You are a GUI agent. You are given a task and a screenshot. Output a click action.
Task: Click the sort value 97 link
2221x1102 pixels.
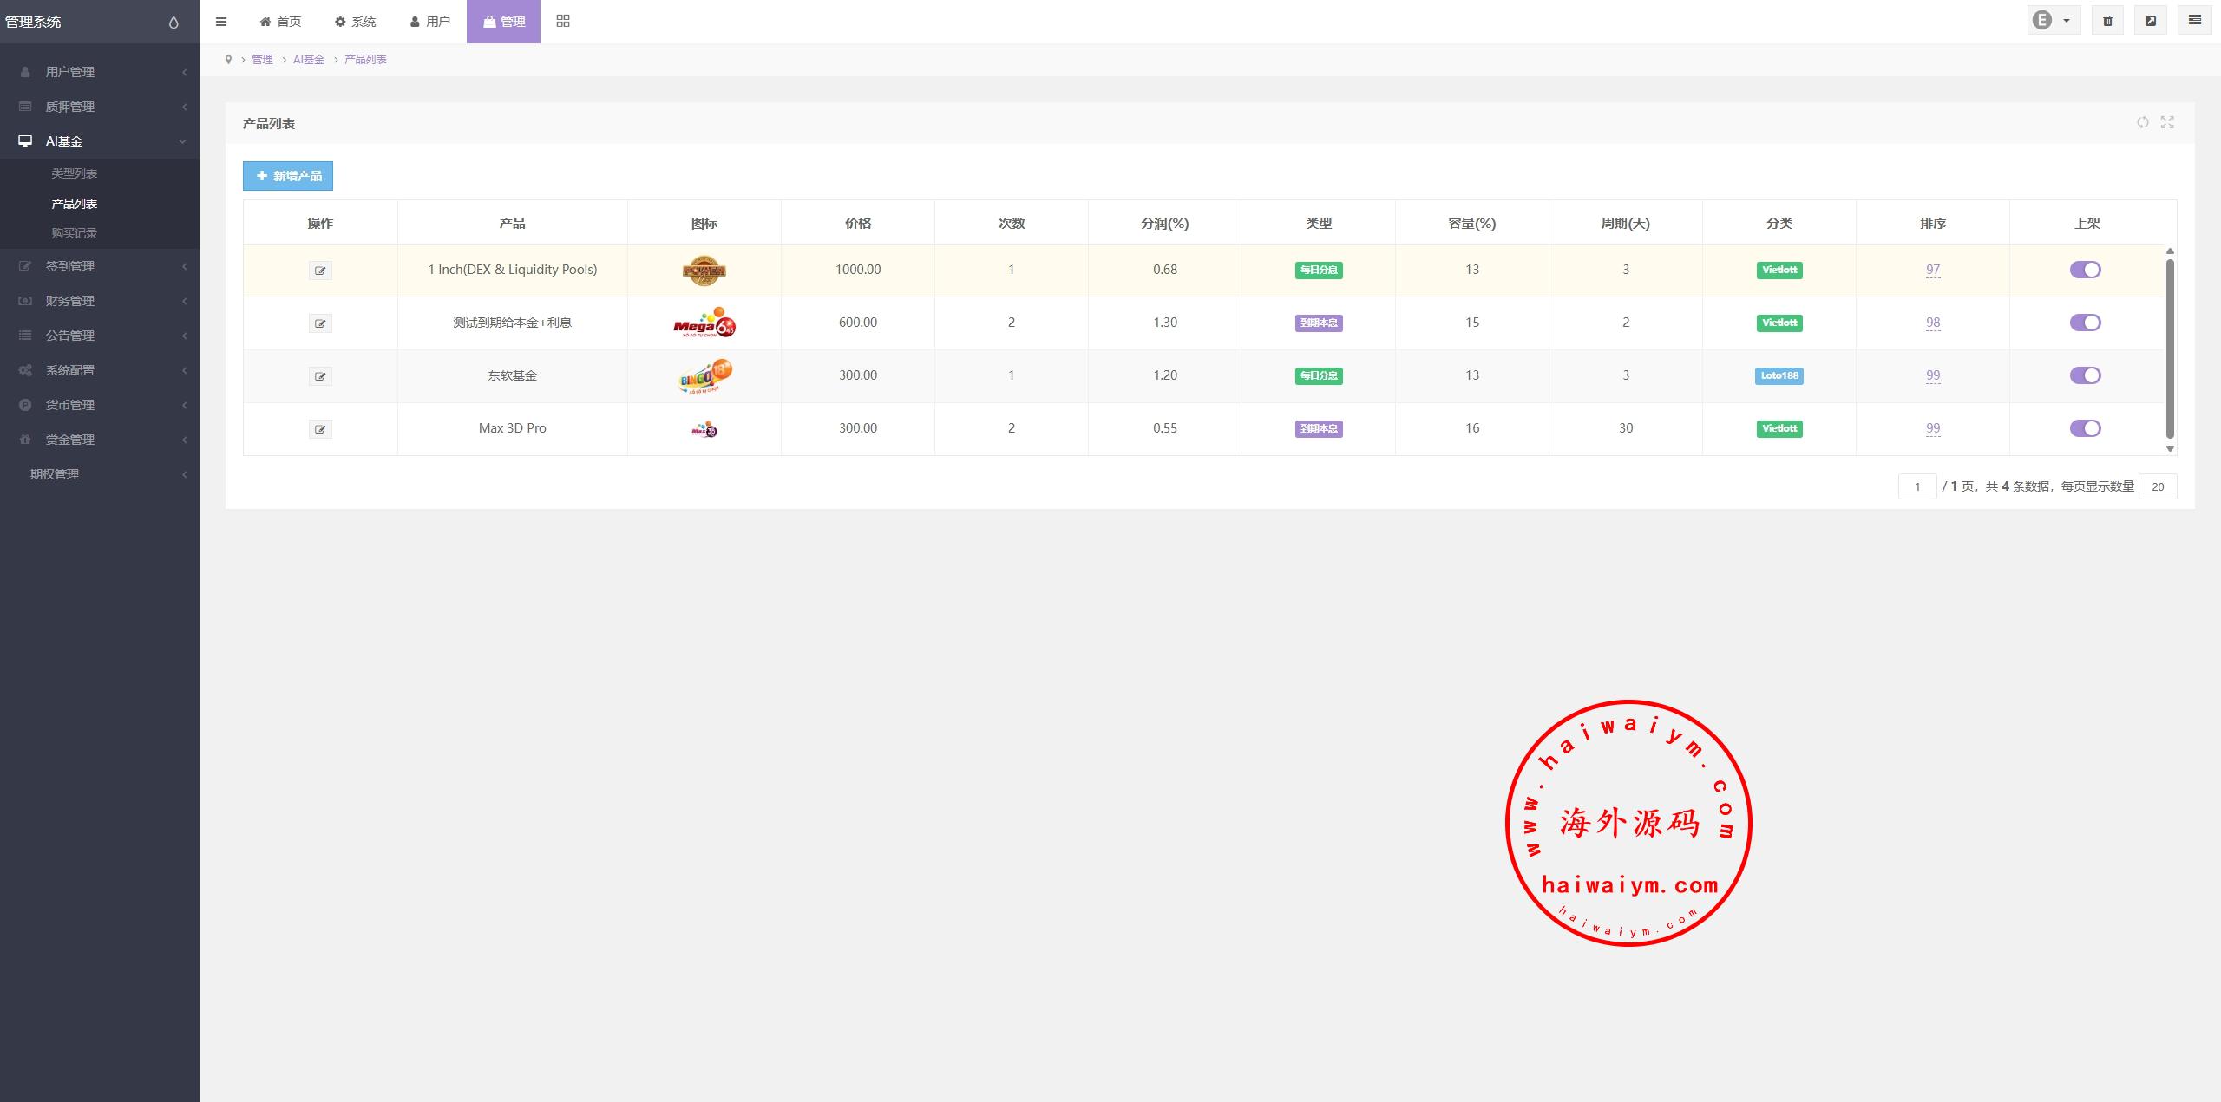pyautogui.click(x=1932, y=270)
